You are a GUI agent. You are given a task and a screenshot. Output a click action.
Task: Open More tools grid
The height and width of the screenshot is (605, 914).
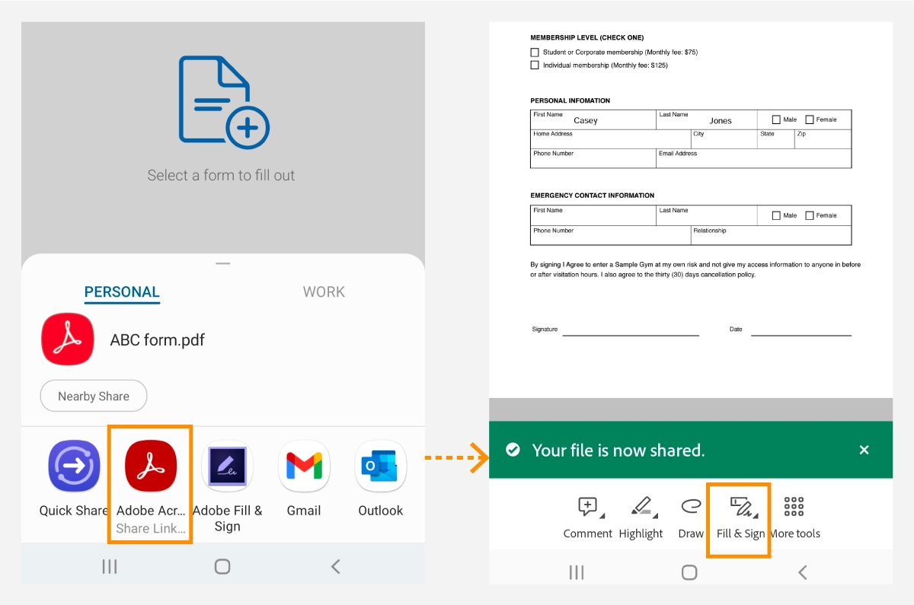pos(794,506)
